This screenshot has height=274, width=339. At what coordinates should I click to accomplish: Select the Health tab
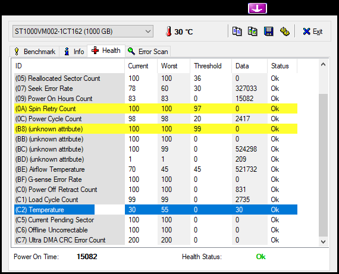pyautogui.click(x=106, y=51)
